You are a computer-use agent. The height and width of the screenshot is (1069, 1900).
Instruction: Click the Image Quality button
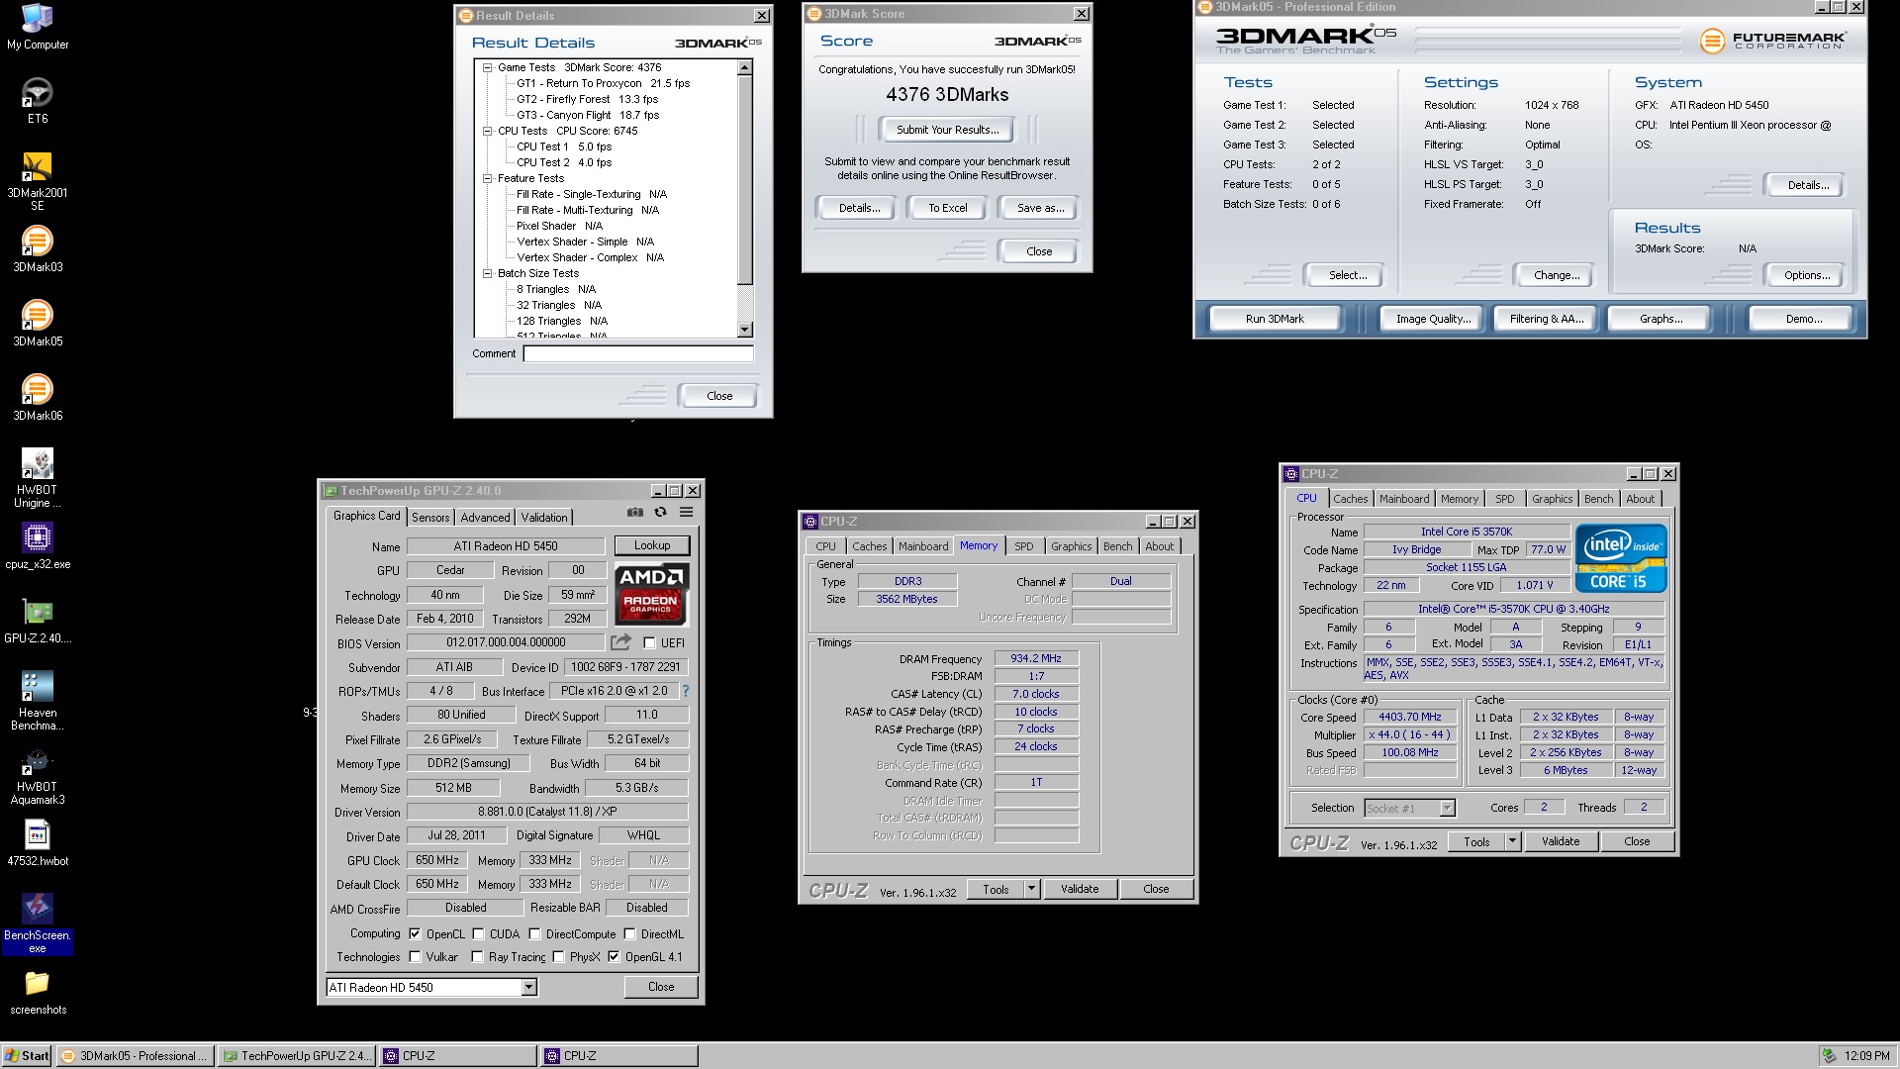pyautogui.click(x=1433, y=319)
